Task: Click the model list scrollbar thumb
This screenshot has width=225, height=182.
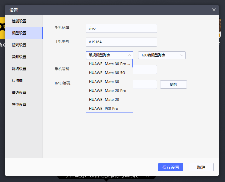Action: 132,63
